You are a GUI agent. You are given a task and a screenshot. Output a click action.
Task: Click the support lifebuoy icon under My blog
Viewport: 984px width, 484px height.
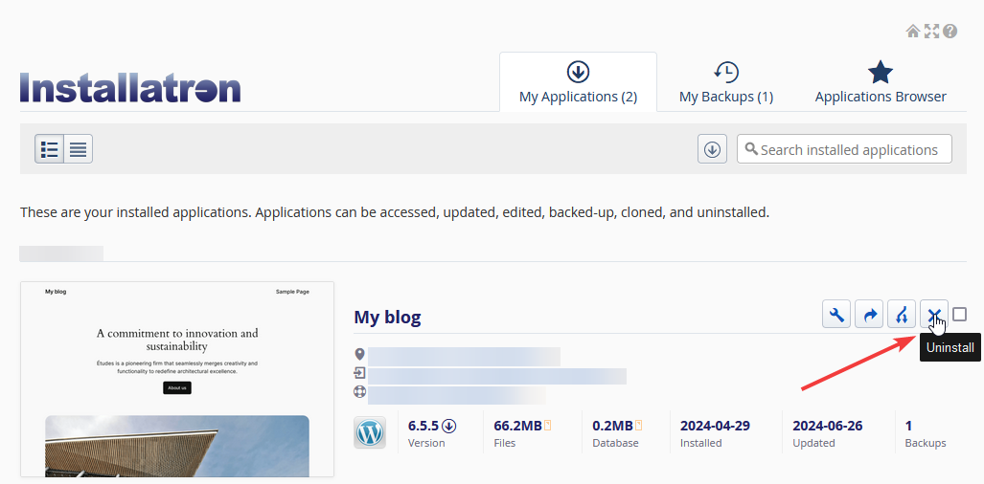click(x=359, y=392)
